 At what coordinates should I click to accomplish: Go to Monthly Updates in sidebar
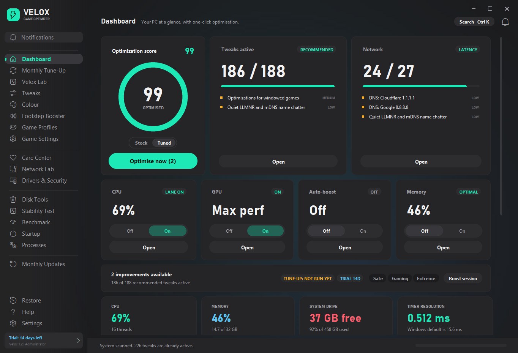pos(44,264)
